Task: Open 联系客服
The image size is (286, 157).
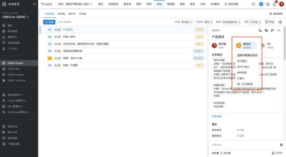Action: point(12,138)
